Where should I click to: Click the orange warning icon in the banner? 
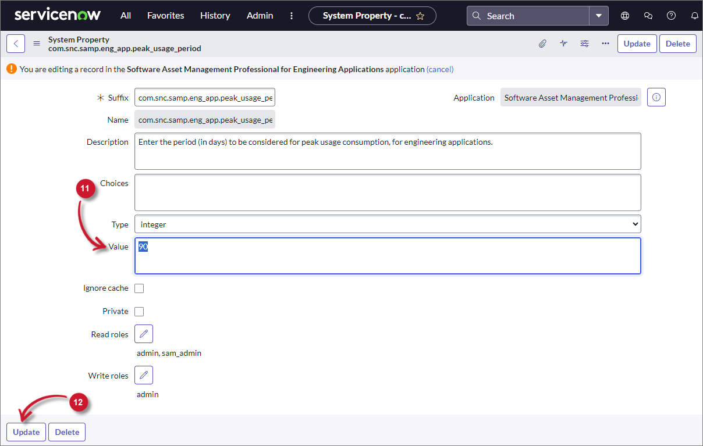pyautogui.click(x=12, y=69)
